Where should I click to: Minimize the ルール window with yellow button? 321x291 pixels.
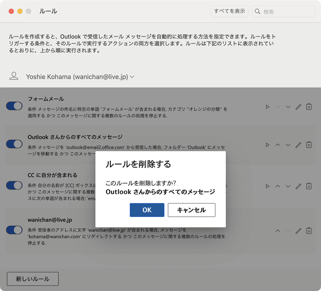point(20,11)
